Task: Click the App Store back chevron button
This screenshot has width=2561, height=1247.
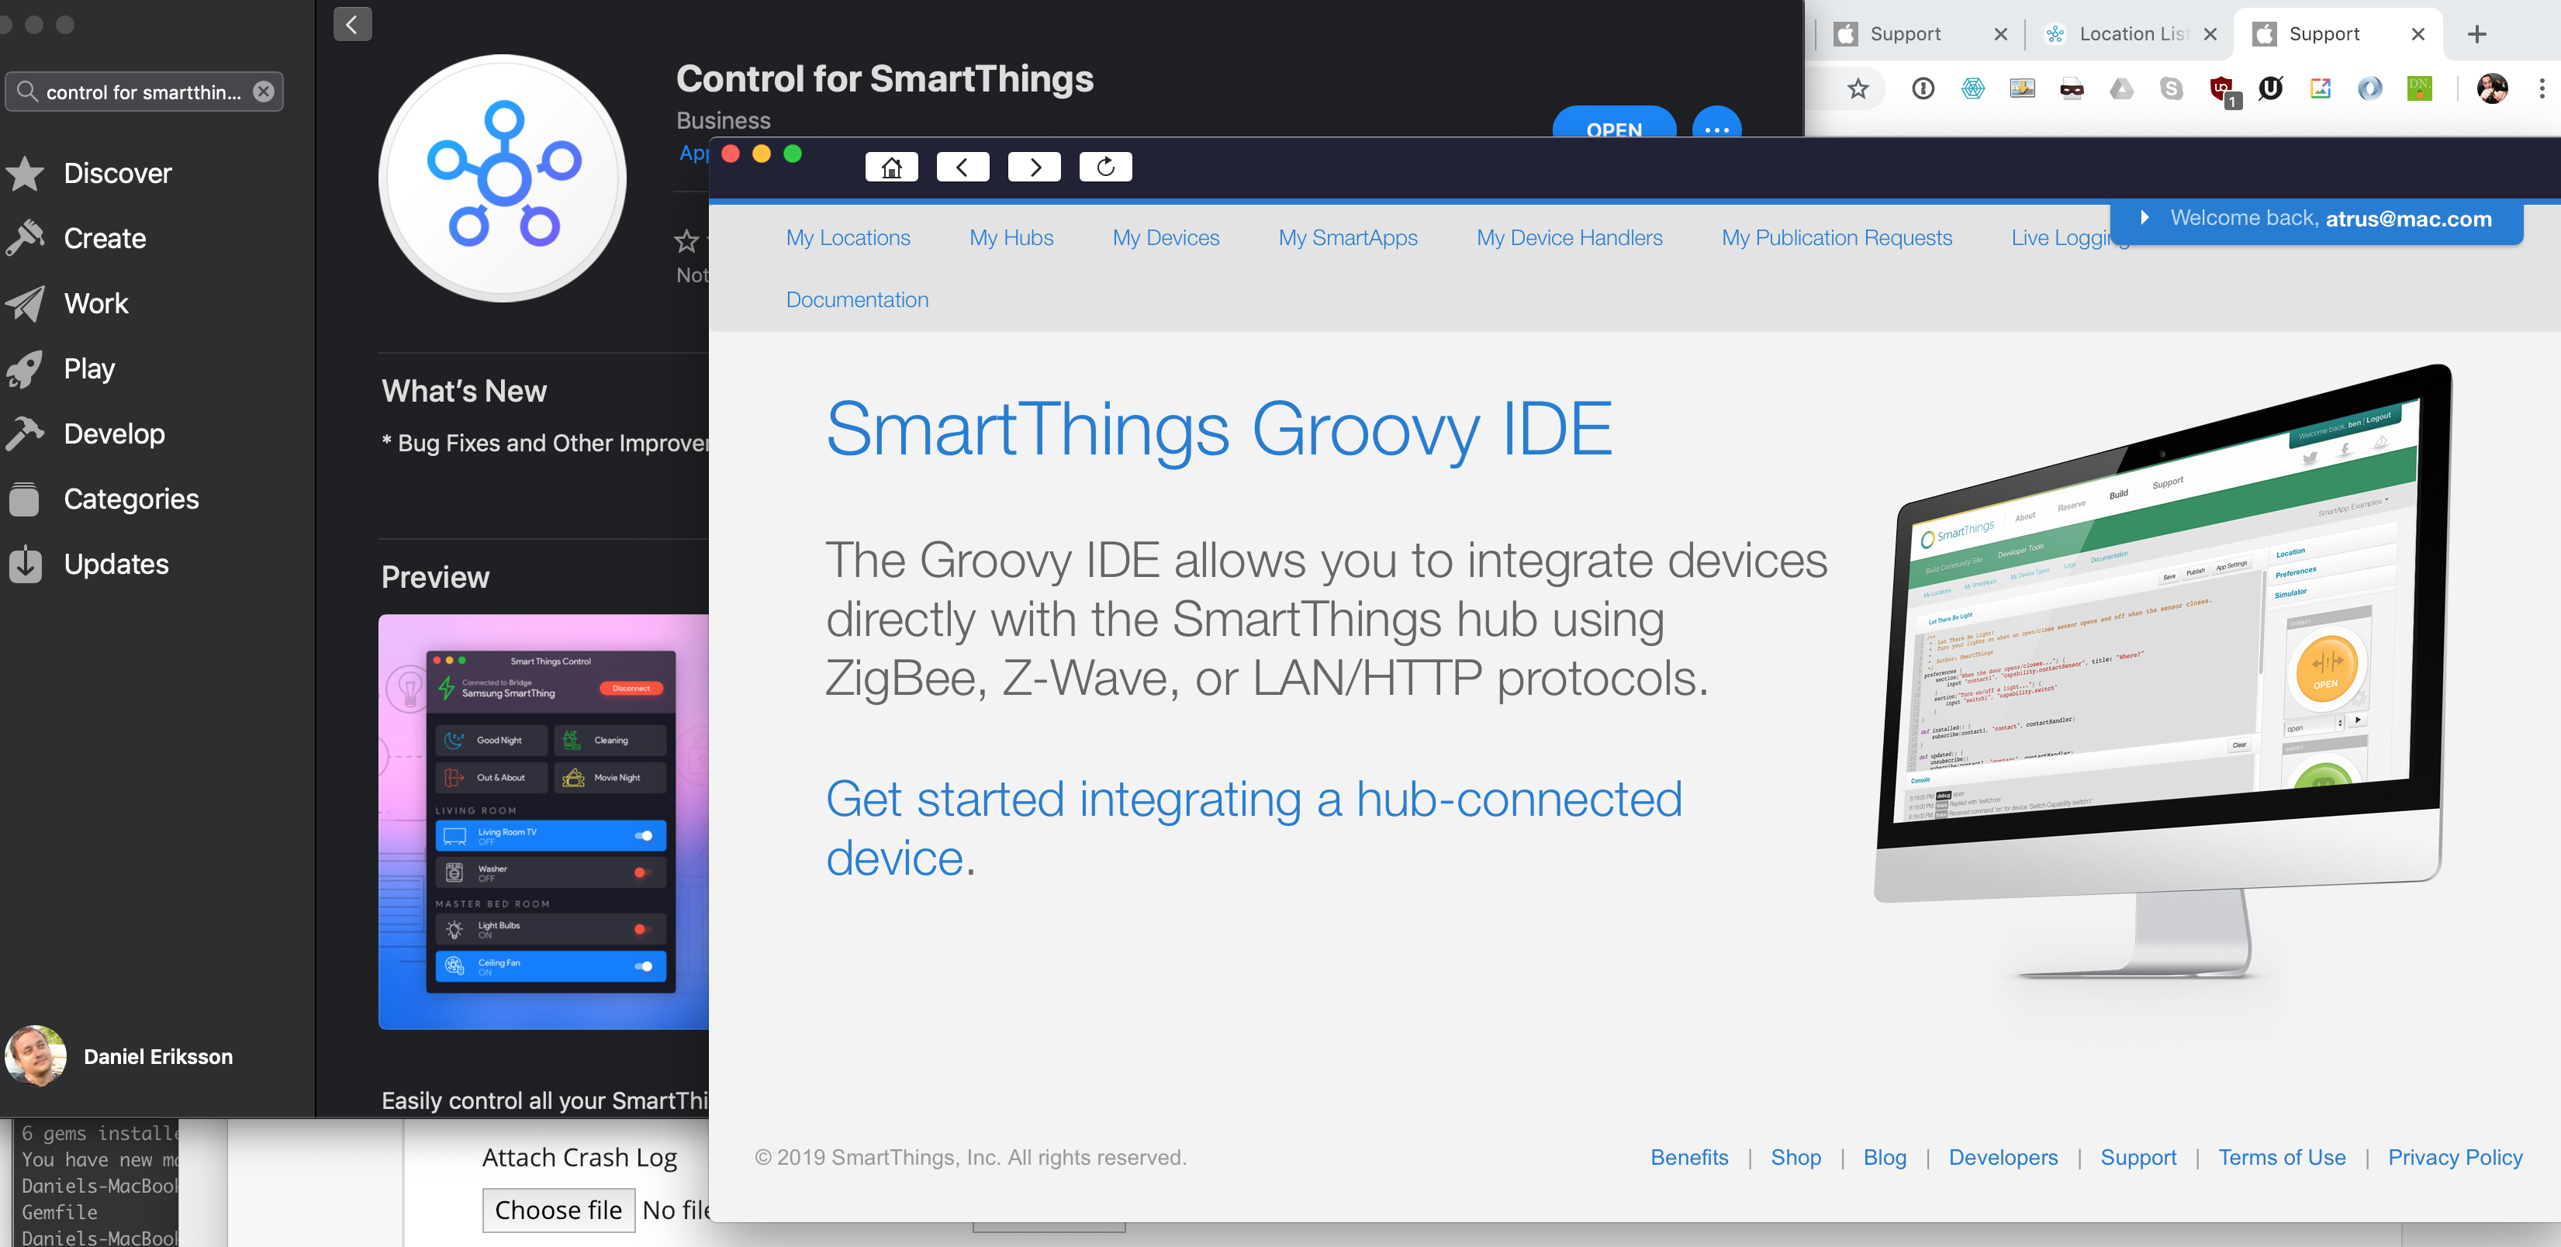Action: point(352,25)
